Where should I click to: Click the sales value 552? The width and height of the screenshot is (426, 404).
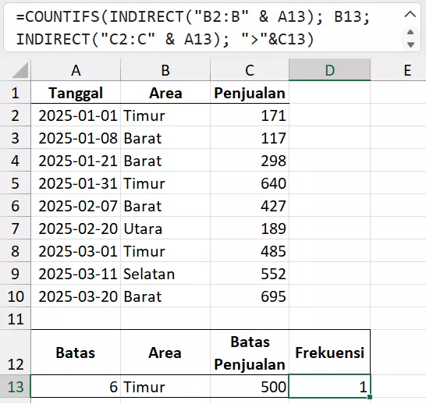pyautogui.click(x=250, y=274)
